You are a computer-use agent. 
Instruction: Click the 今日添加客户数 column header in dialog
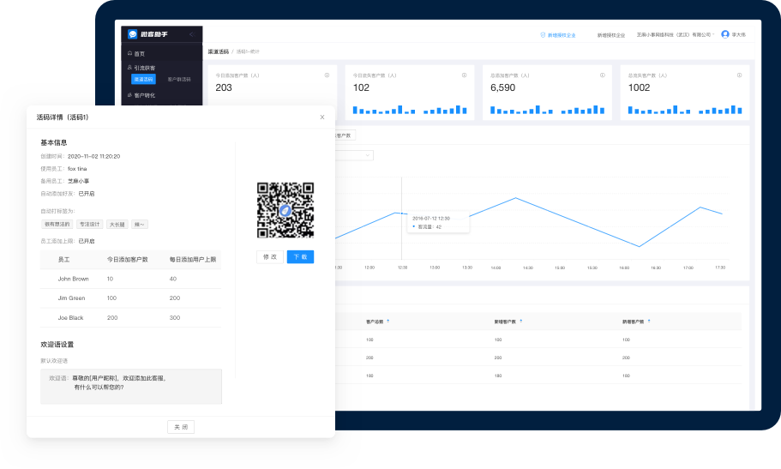coord(128,260)
